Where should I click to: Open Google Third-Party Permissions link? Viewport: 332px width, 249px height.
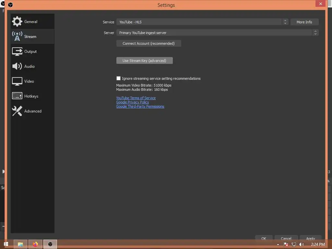coord(140,106)
